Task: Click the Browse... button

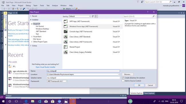Action: [128, 74]
